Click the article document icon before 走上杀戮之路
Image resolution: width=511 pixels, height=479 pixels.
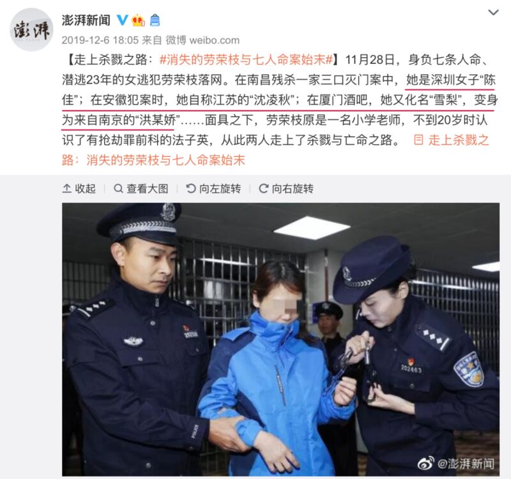pyautogui.click(x=418, y=140)
